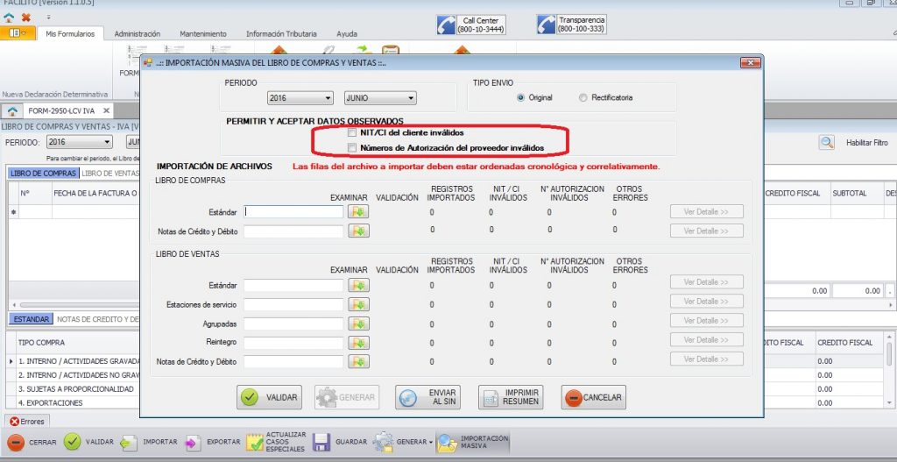897x462 pixels.
Task: Open the Errores tab at bottom
Action: [x=27, y=422]
